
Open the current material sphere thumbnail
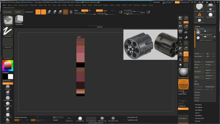point(183,73)
